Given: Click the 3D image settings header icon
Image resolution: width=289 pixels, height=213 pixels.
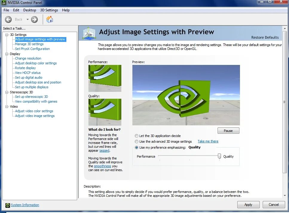Looking at the screenshot, I should [89, 33].
